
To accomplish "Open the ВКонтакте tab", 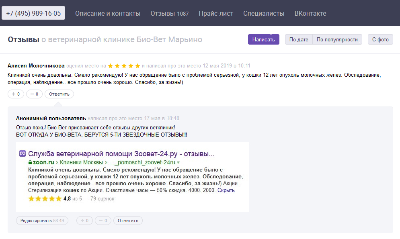I will 310,14.
